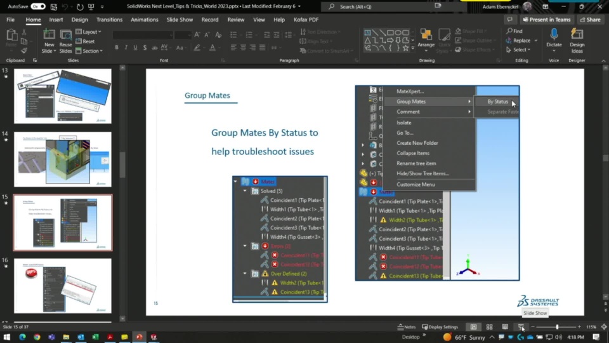Select the Format Painter brush
This screenshot has height=343, width=609.
[24, 51]
